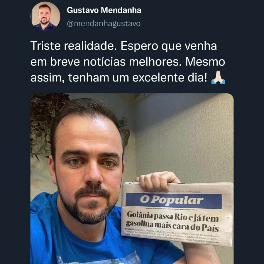264x264 pixels.
Task: Open Gustavo Mendanha's profile avatar
Action: (x=45, y=16)
